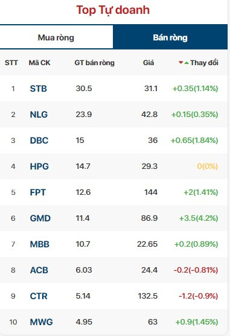Open the STB stock link
This screenshot has height=336, width=230.
pos(39,89)
